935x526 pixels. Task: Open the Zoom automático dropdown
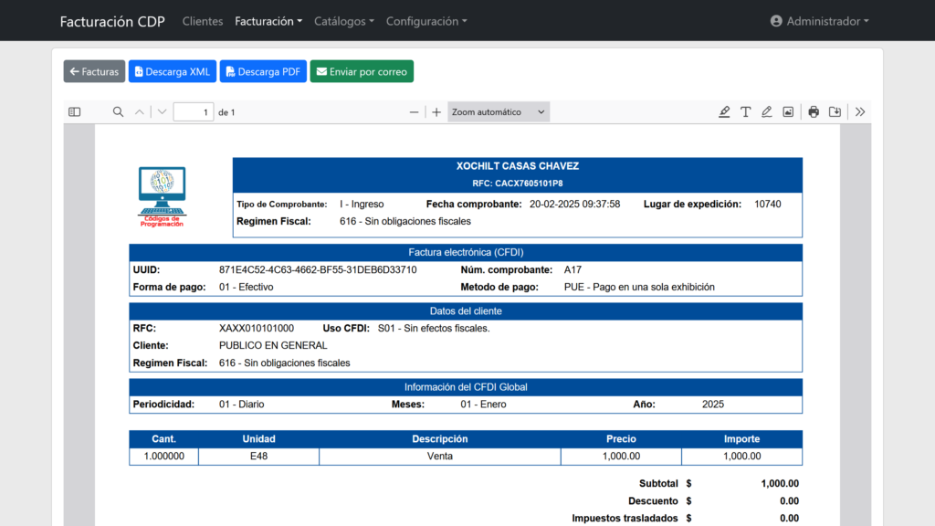499,112
